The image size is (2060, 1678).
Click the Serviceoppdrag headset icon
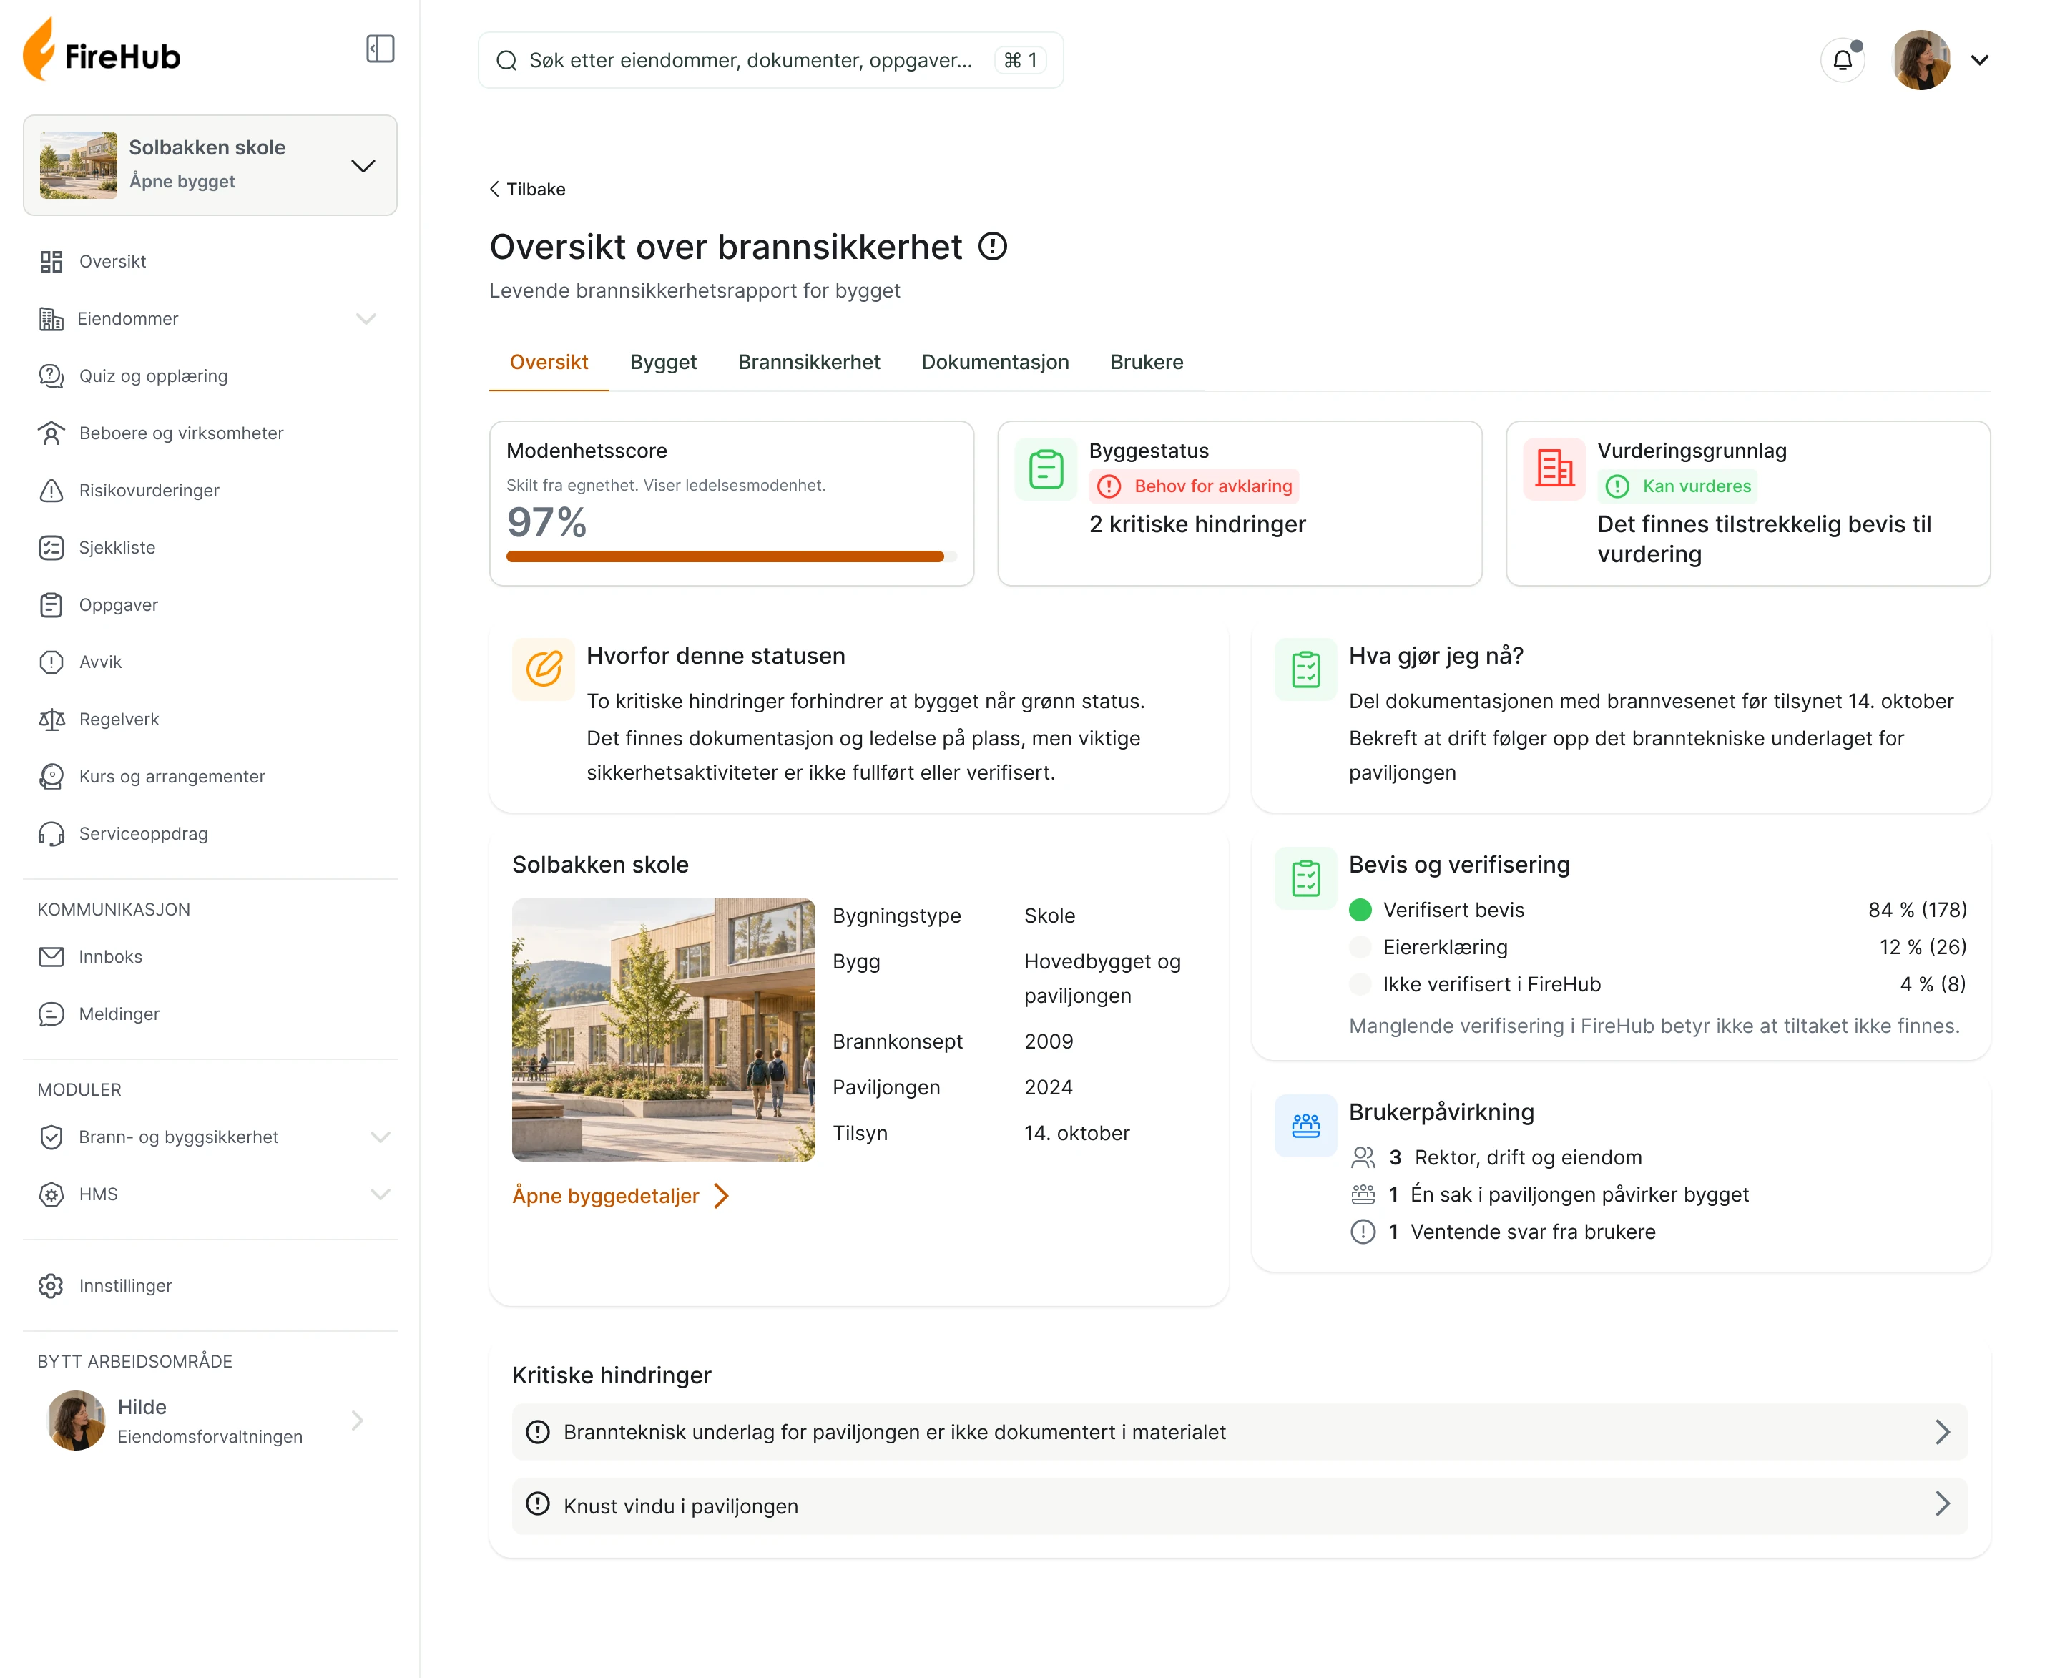pos(50,833)
